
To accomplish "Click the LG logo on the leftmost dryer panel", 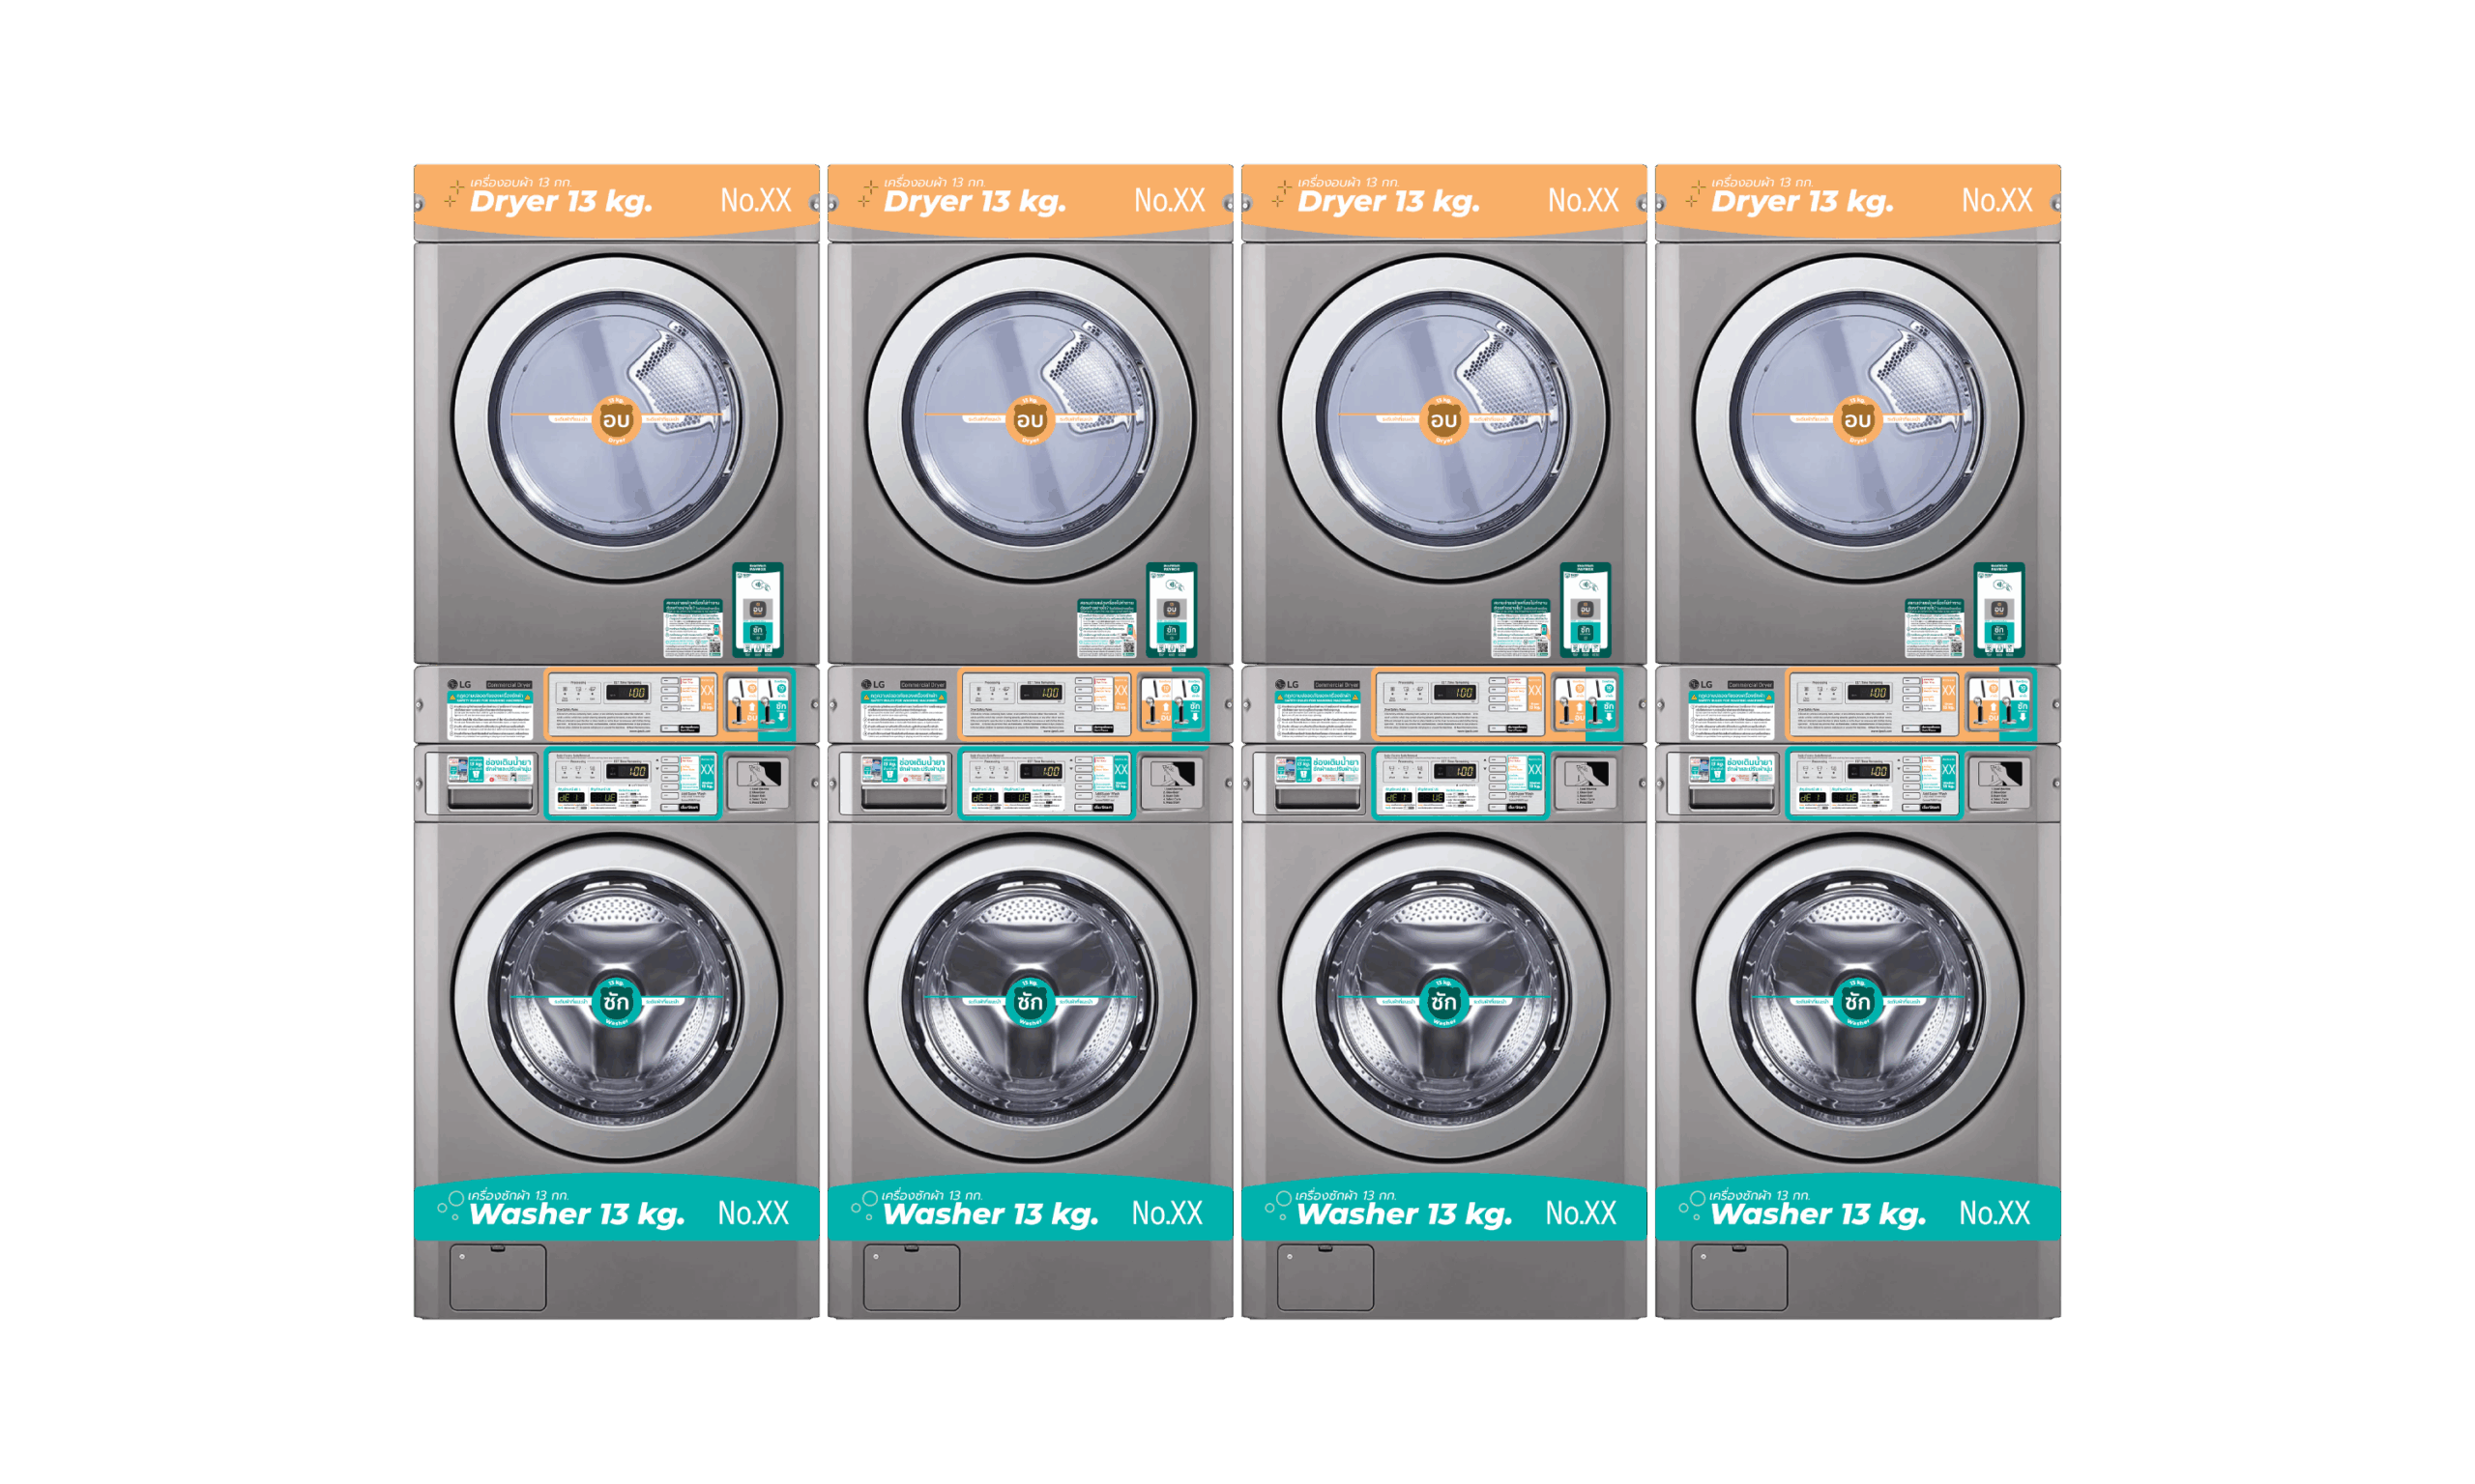I will [x=459, y=685].
